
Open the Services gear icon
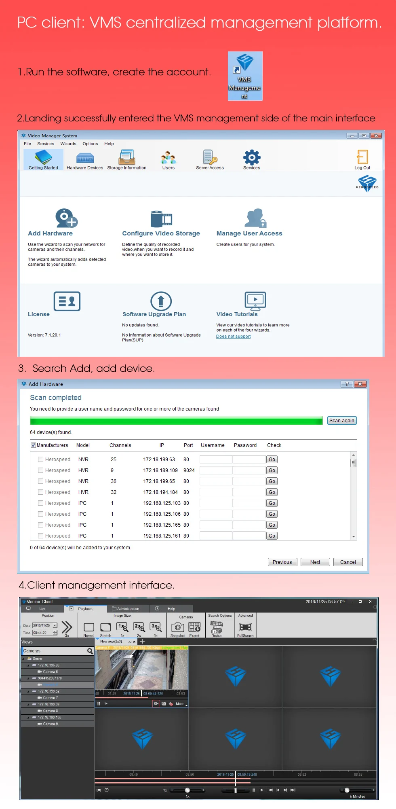click(252, 159)
